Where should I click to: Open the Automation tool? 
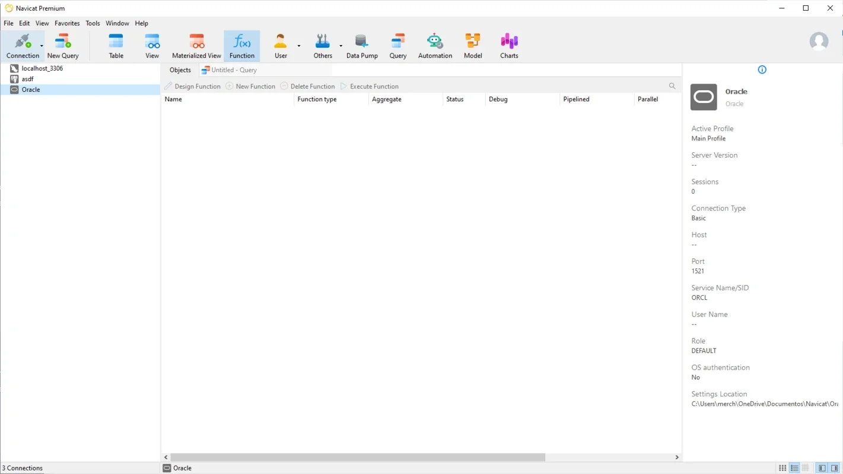(435, 46)
